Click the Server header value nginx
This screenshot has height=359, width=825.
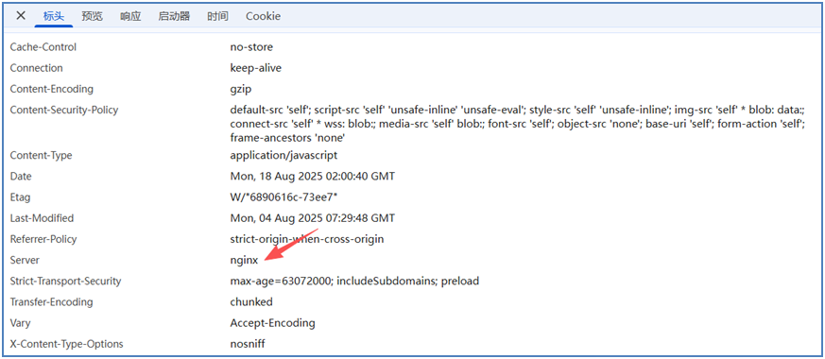tap(244, 260)
